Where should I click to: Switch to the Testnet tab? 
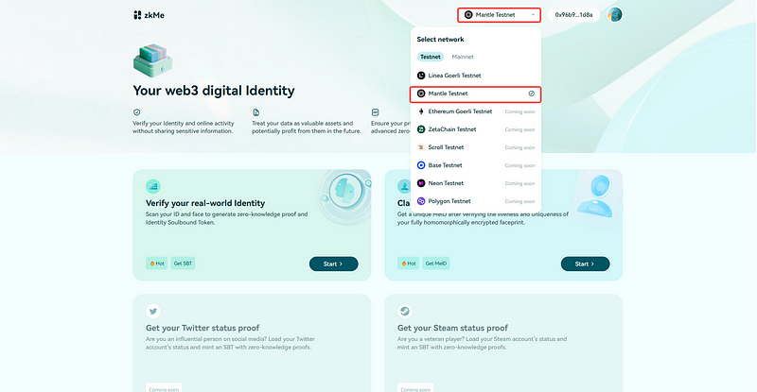click(x=431, y=57)
